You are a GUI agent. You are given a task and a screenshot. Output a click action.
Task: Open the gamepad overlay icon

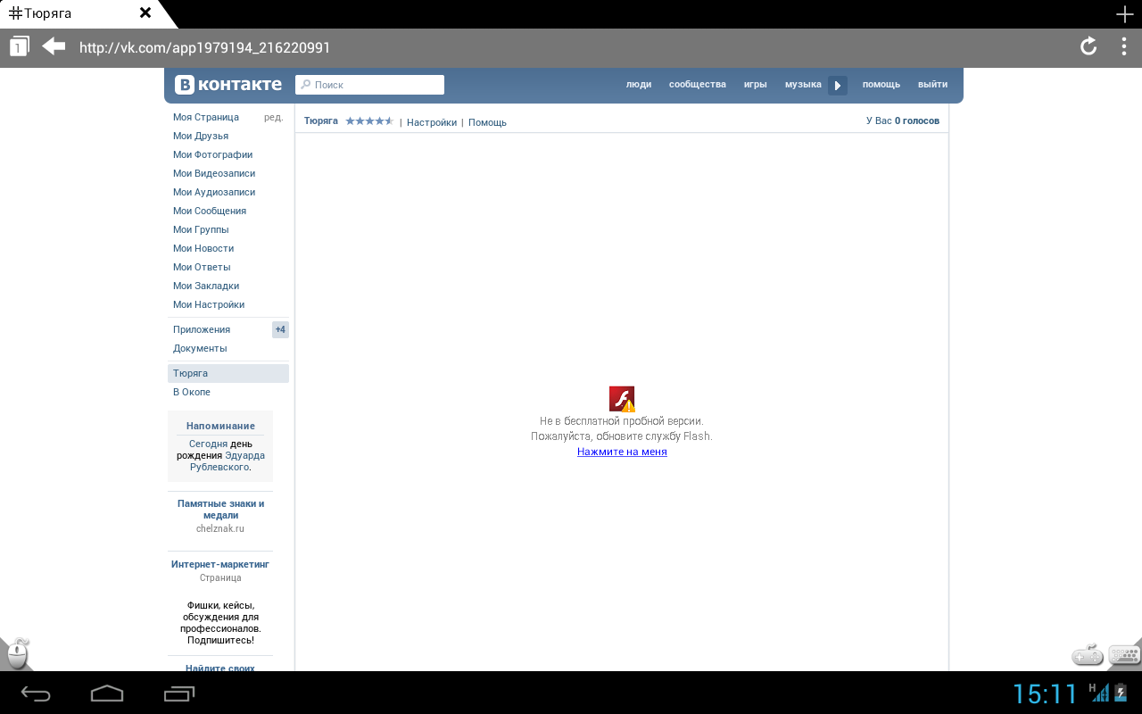click(x=1088, y=655)
